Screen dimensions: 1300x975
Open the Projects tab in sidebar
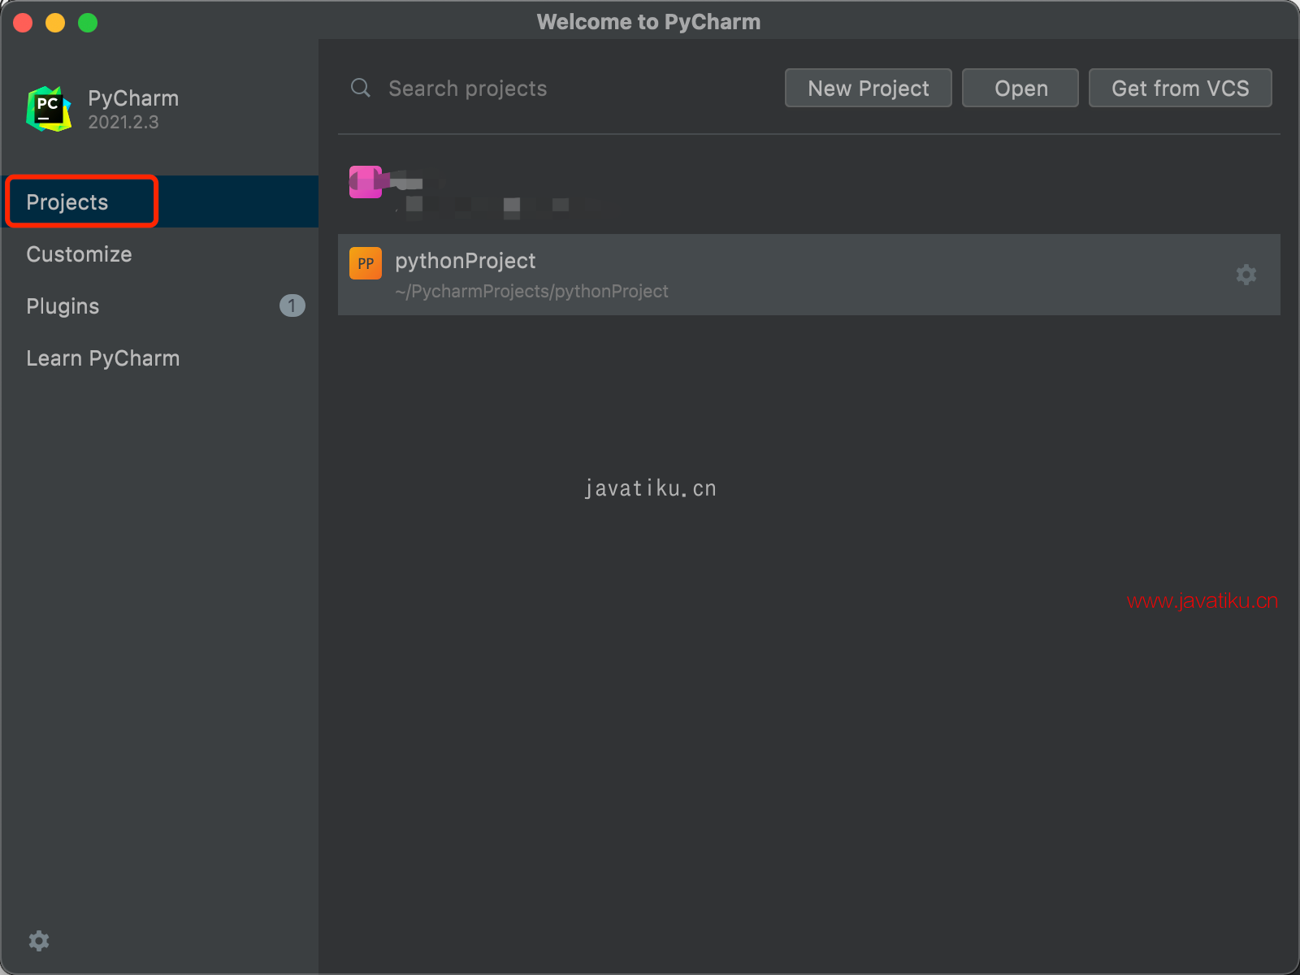[x=159, y=201]
